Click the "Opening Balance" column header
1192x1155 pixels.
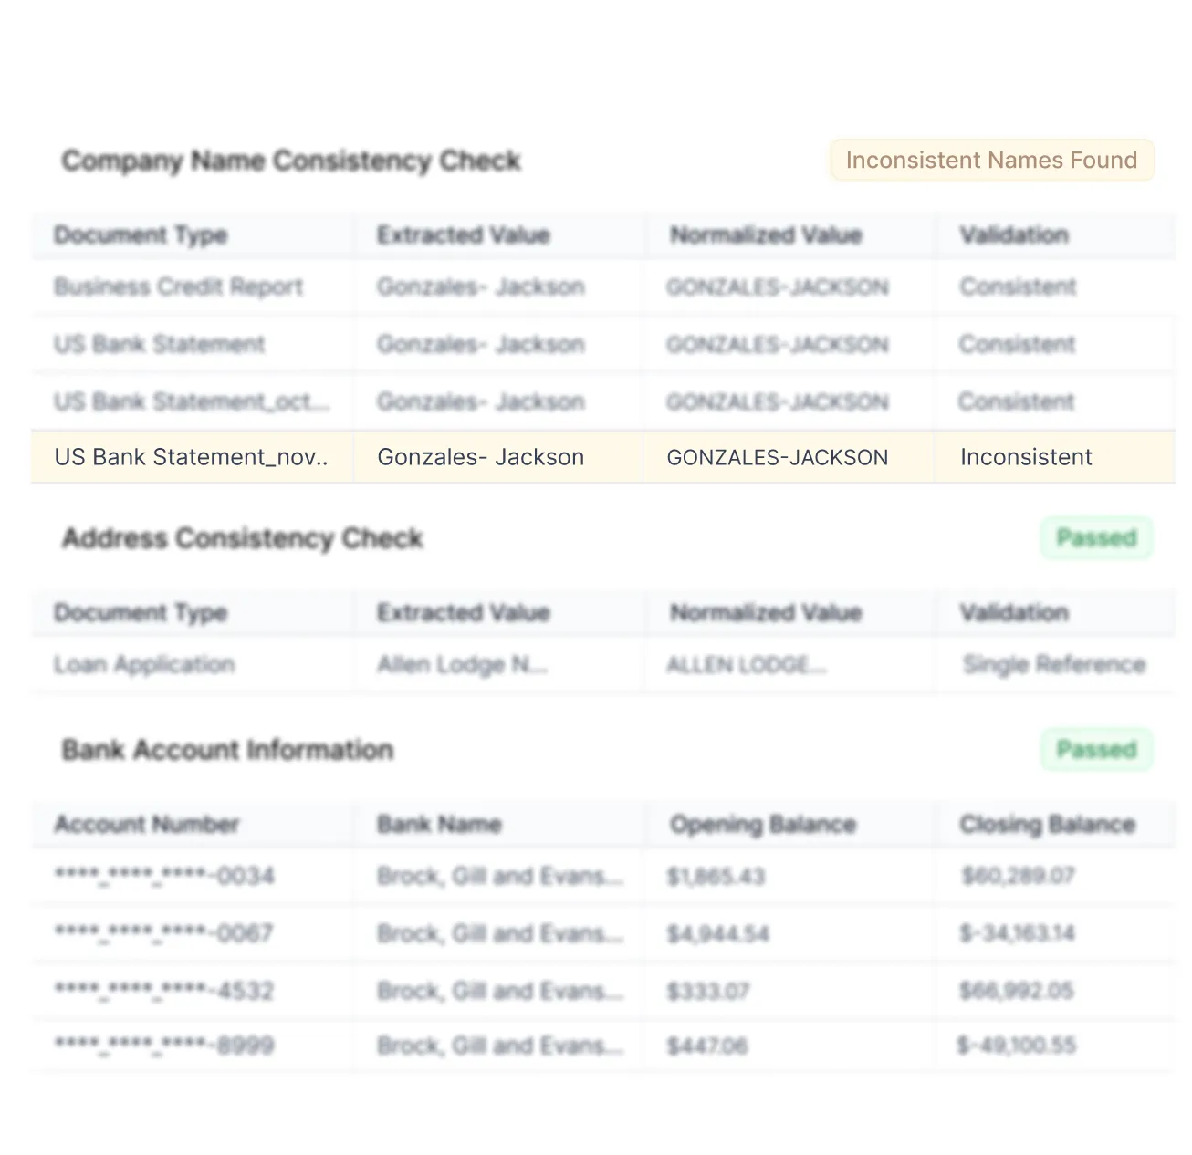(762, 824)
